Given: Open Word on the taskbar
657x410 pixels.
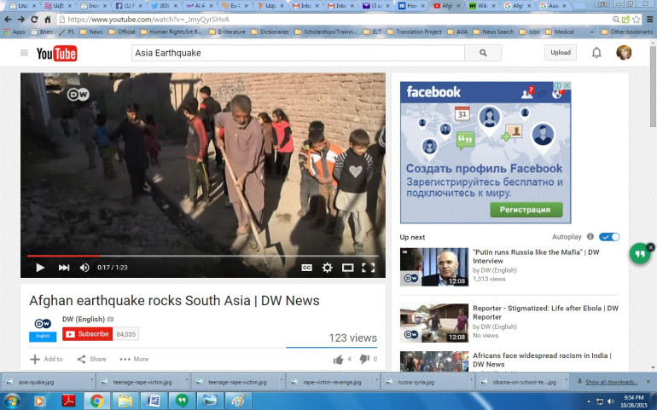Looking at the screenshot, I should tap(154, 401).
